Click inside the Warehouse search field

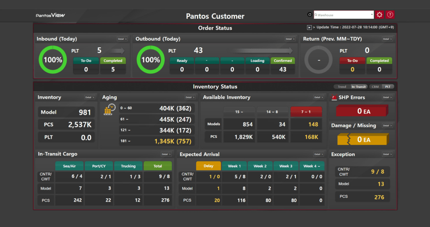point(344,15)
